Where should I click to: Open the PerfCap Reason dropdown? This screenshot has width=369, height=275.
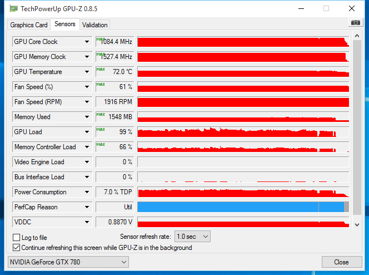pyautogui.click(x=87, y=207)
